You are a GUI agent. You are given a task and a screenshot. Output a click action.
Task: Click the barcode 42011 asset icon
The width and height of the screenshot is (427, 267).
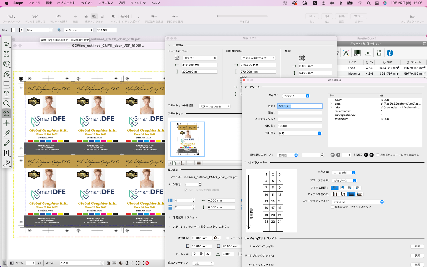click(x=357, y=53)
